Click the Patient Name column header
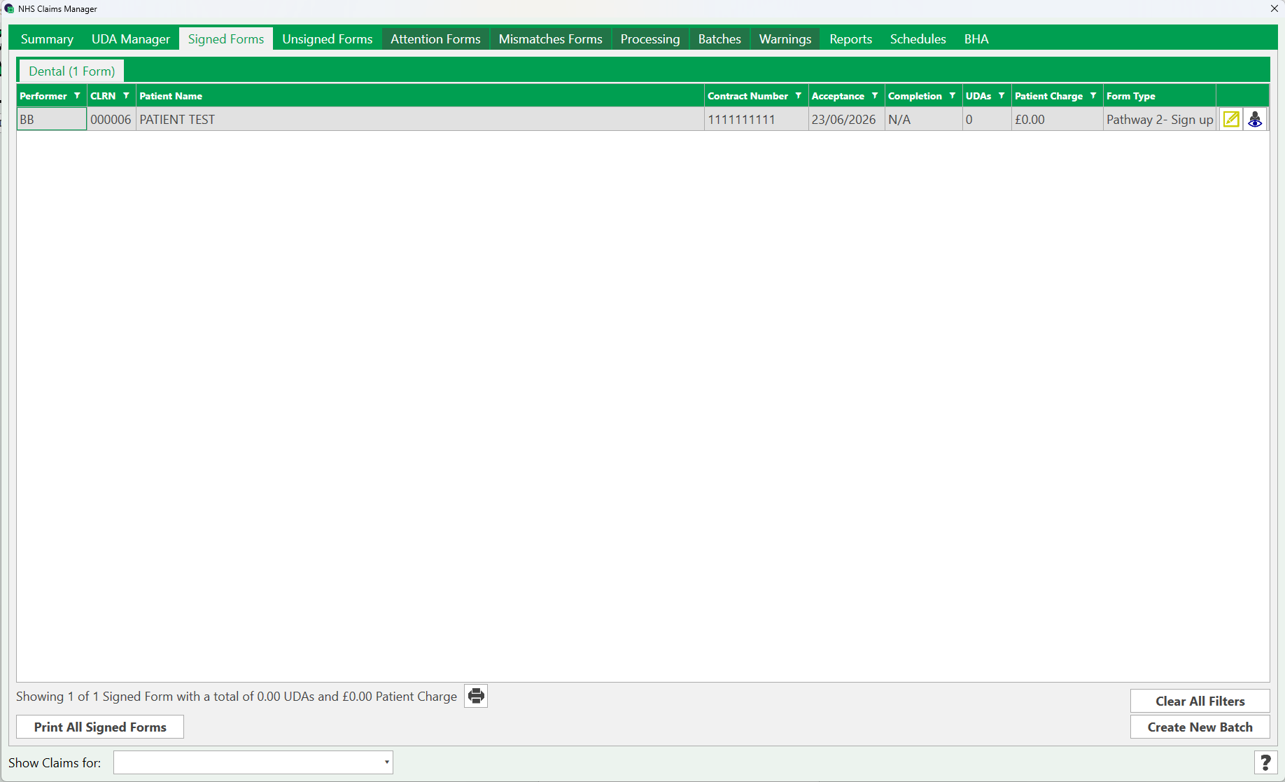 tap(420, 96)
